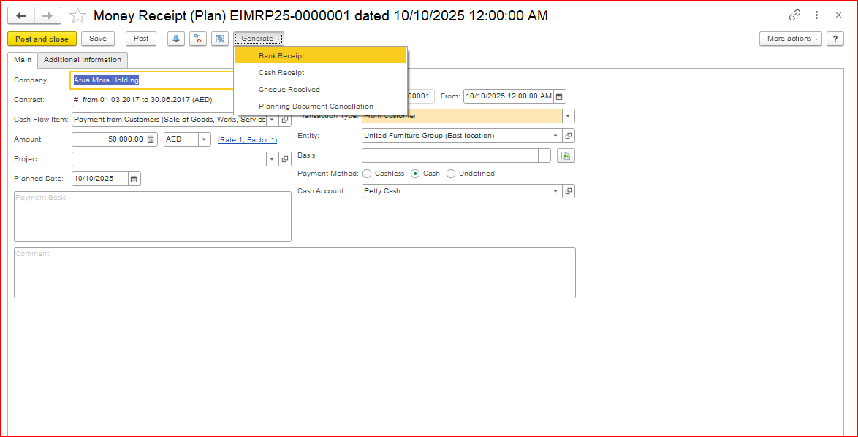Select the Cash payment method
Viewport: 858px width, 437px height.
(x=415, y=174)
